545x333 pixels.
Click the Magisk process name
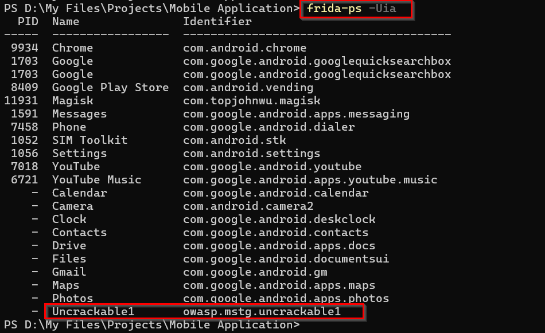[x=72, y=101]
